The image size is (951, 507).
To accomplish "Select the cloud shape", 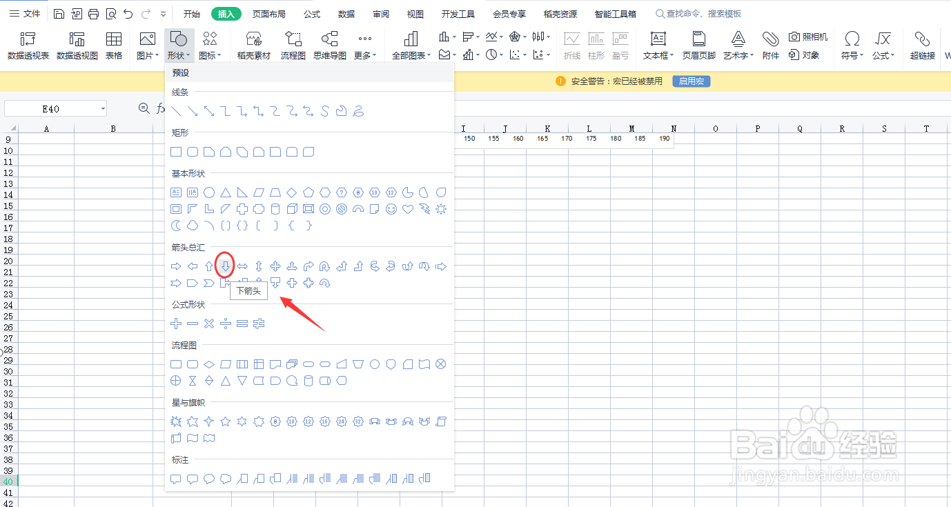I will 193,226.
